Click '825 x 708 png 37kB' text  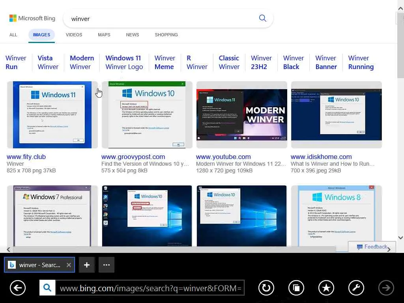[x=31, y=170]
